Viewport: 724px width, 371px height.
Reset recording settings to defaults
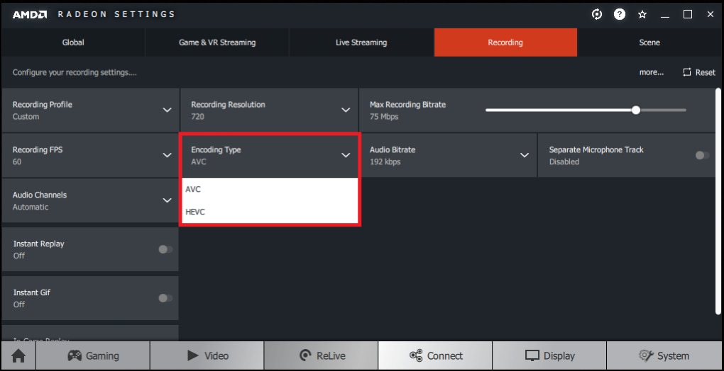coord(699,72)
